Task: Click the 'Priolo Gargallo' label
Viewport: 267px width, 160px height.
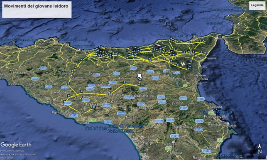Action: coord(216,116)
